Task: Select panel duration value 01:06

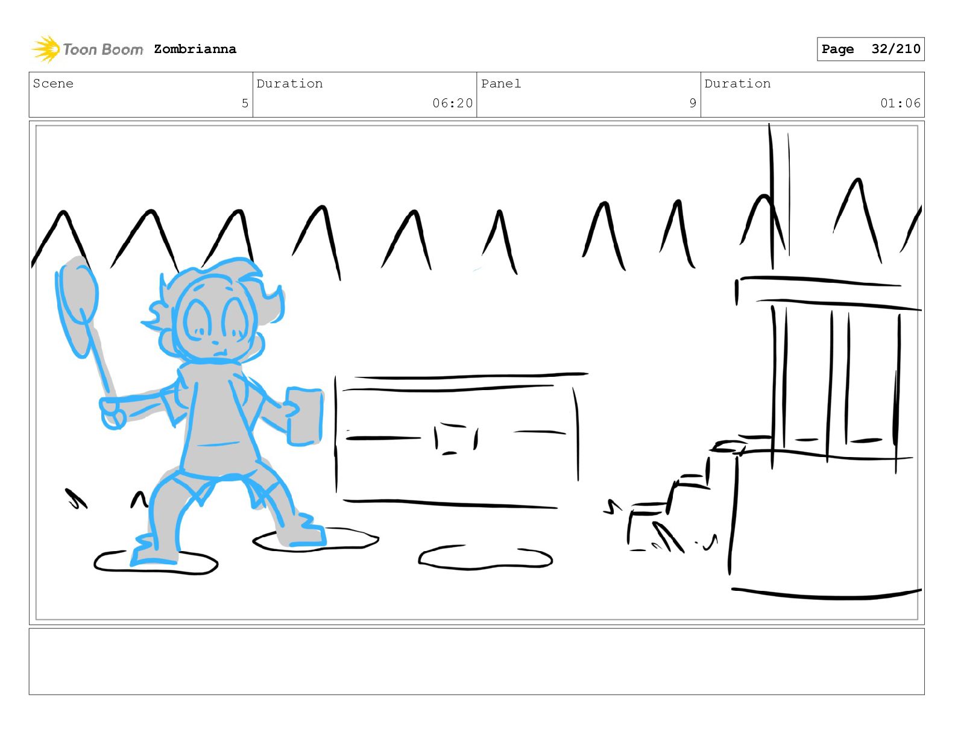Action: pos(900,103)
